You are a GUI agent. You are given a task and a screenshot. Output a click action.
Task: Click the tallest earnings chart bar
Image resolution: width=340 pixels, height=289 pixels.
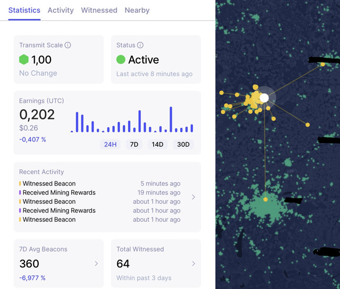click(171, 119)
